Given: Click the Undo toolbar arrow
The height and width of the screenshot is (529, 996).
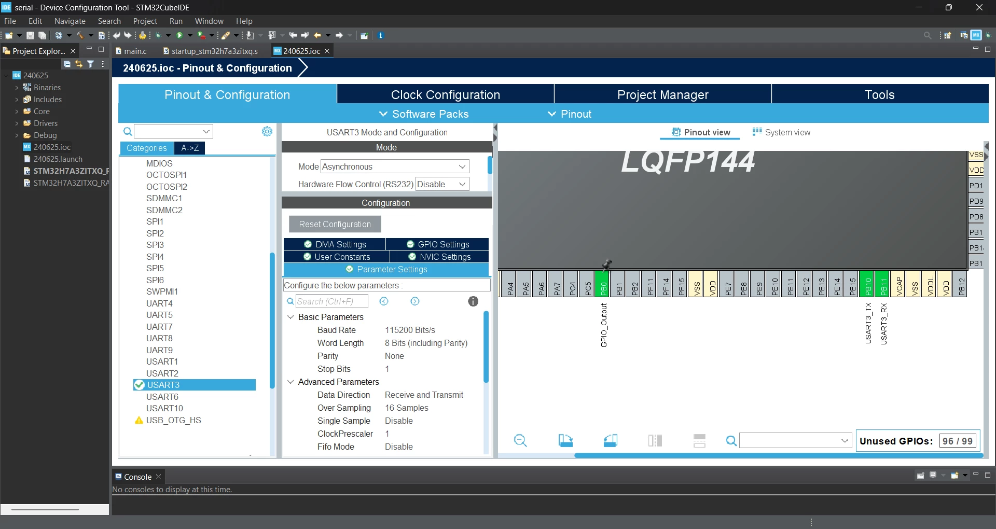Looking at the screenshot, I should [x=117, y=35].
